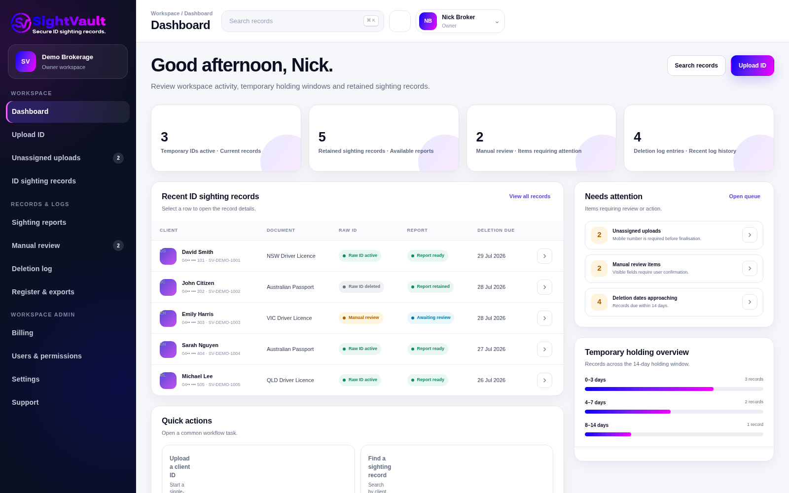This screenshot has width=789, height=493.
Task: Expand the Nick Broker account dropdown
Action: tap(460, 21)
